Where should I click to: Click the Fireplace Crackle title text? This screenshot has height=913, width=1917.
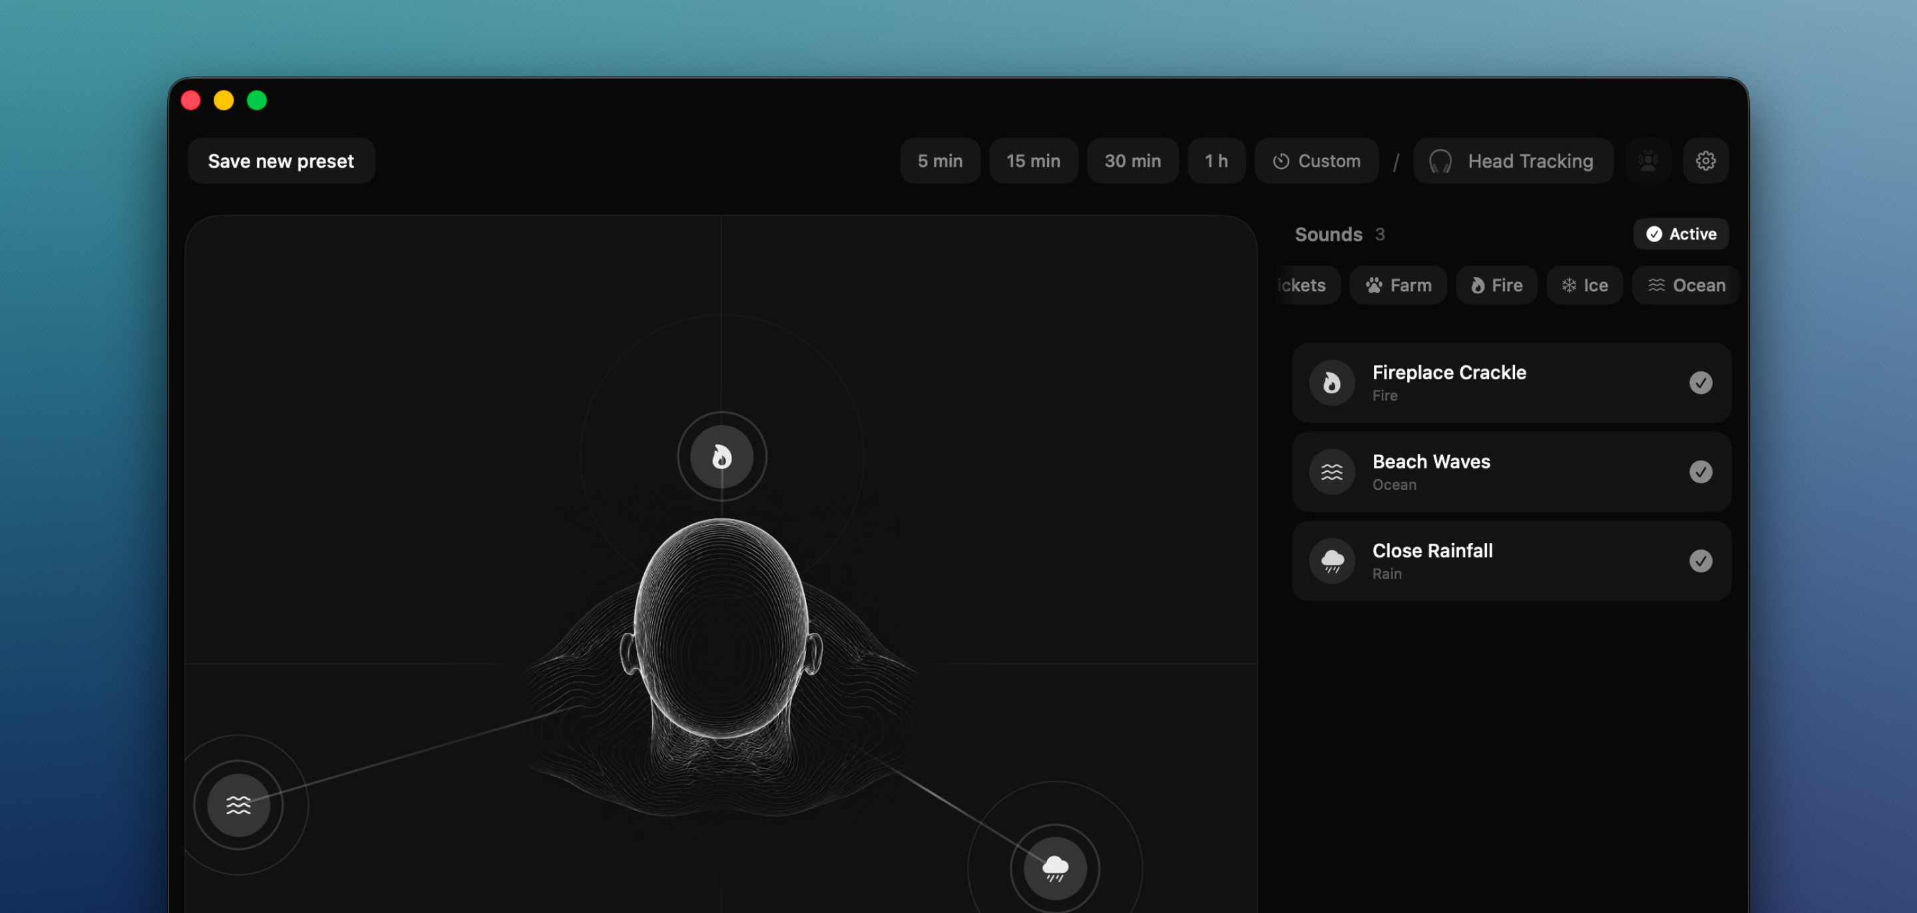click(x=1449, y=372)
